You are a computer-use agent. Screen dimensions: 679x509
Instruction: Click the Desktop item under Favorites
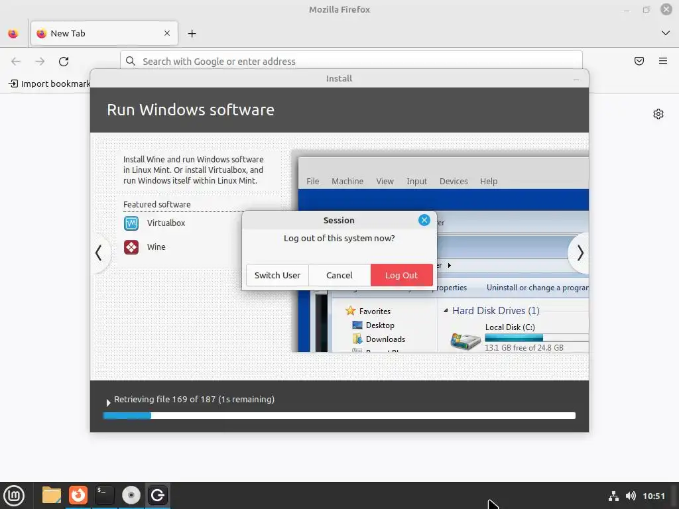373,325
